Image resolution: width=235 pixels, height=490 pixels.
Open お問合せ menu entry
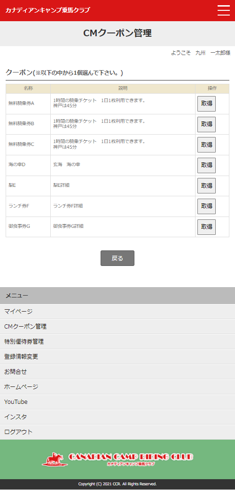click(117, 372)
